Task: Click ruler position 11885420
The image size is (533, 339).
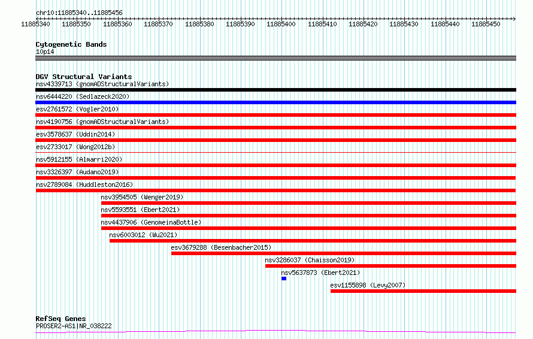Action: pos(363,24)
